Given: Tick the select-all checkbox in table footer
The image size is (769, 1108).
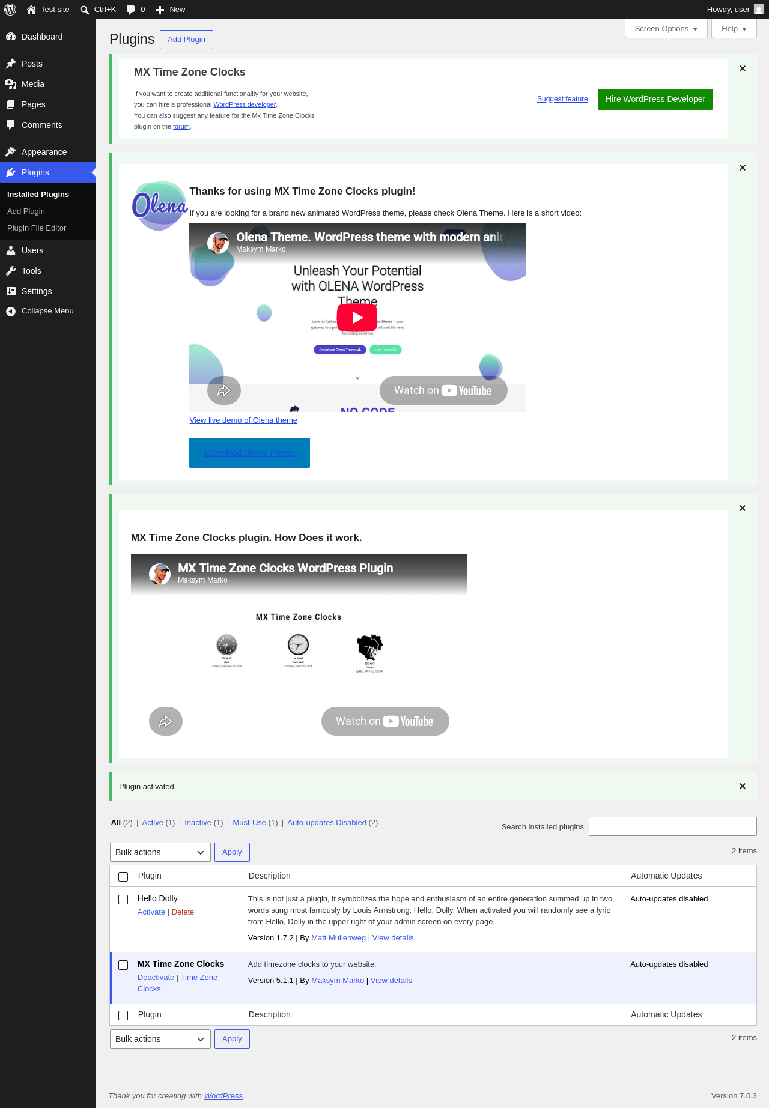Looking at the screenshot, I should pos(123,1015).
